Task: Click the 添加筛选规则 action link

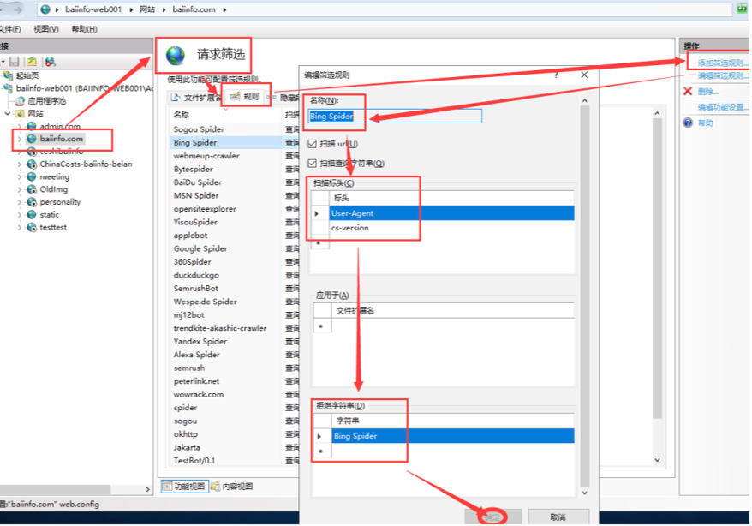Action: (x=723, y=63)
